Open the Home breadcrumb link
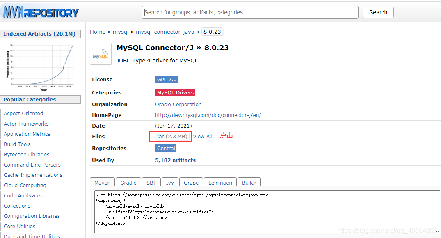 [98, 32]
